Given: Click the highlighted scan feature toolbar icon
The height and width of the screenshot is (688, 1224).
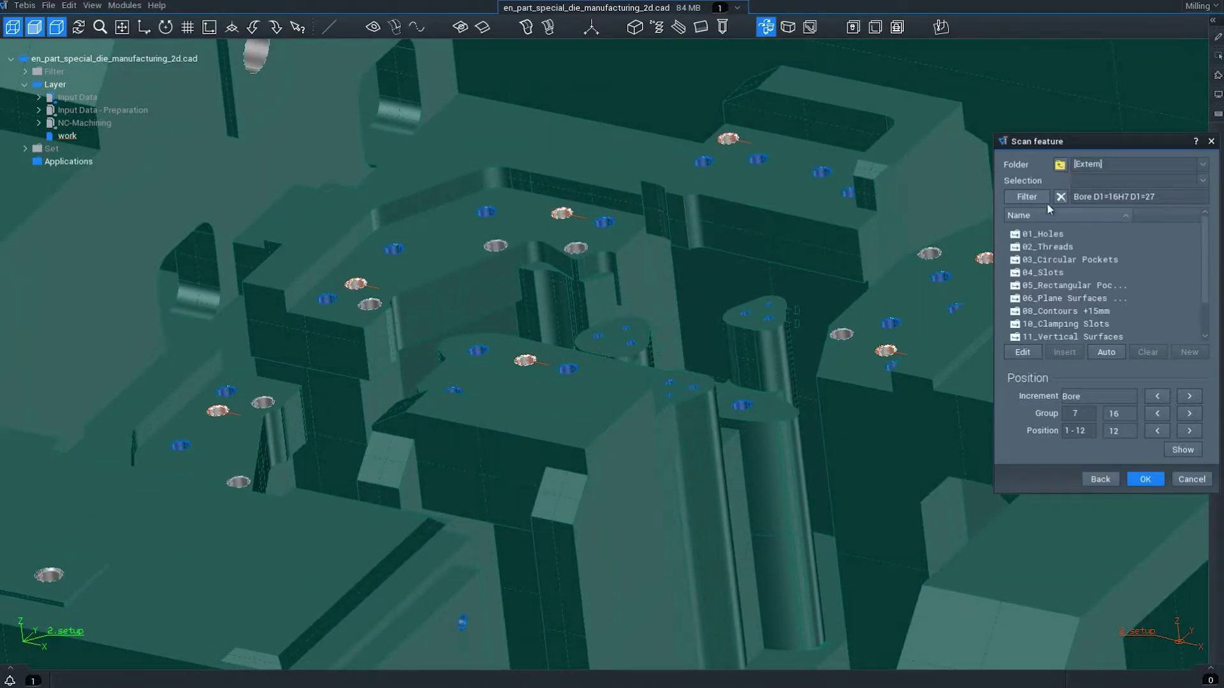Looking at the screenshot, I should (x=766, y=27).
